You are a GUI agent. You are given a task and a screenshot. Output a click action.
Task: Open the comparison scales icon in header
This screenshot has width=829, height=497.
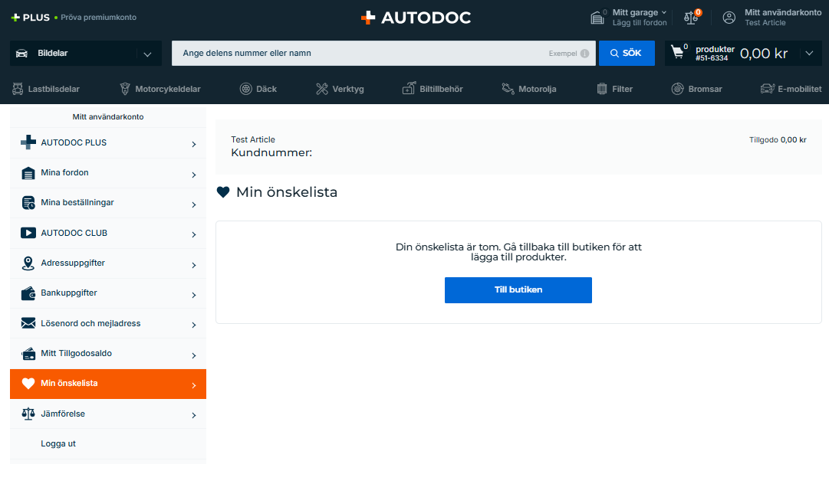point(692,18)
